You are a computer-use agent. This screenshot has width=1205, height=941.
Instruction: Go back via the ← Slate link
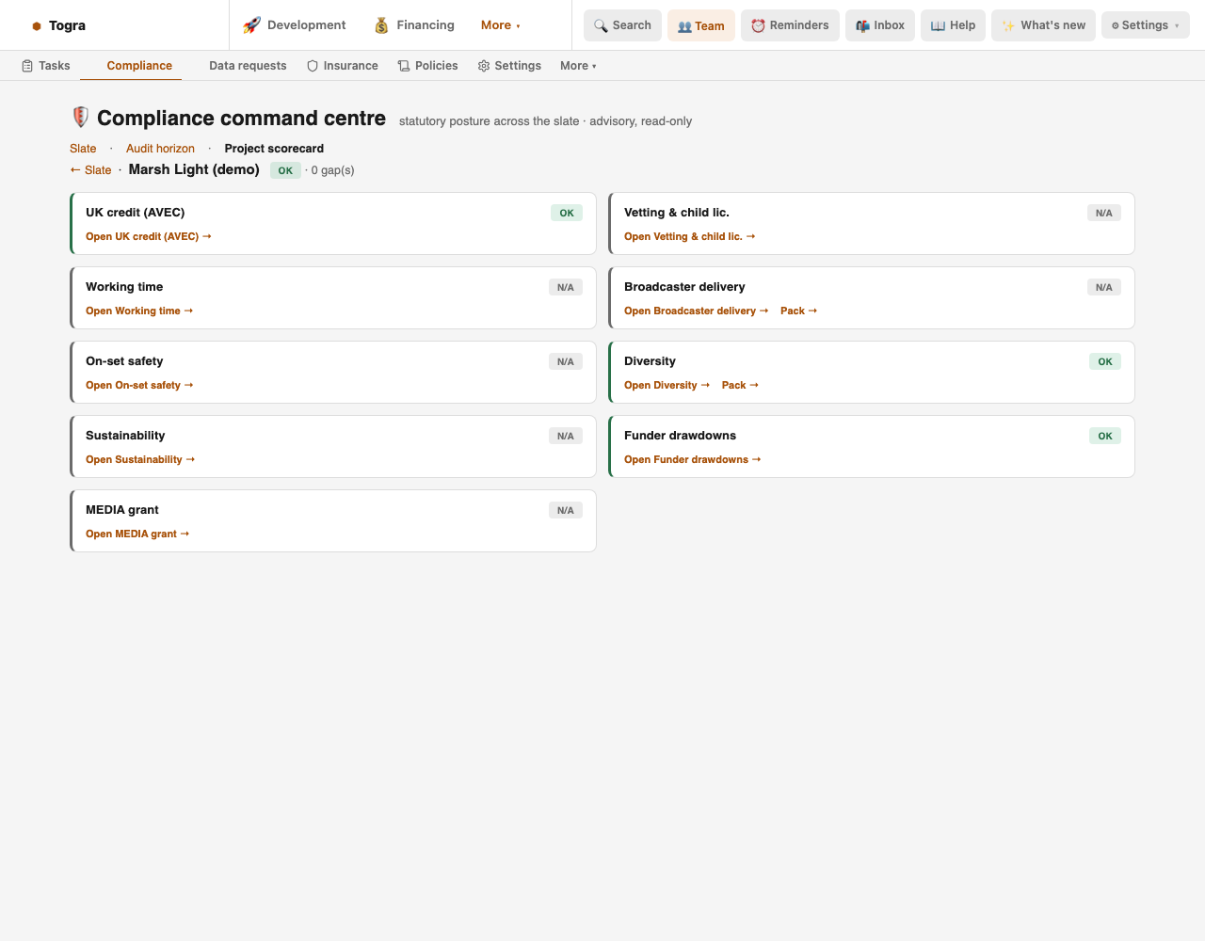(x=90, y=170)
